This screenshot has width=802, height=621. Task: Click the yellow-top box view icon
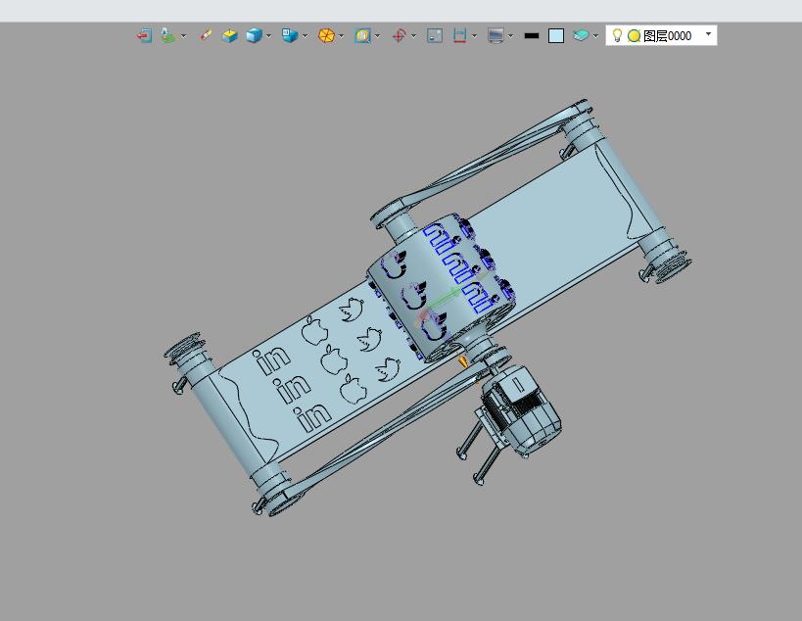[230, 35]
